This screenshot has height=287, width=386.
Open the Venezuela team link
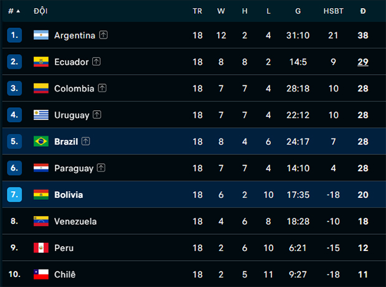75,221
